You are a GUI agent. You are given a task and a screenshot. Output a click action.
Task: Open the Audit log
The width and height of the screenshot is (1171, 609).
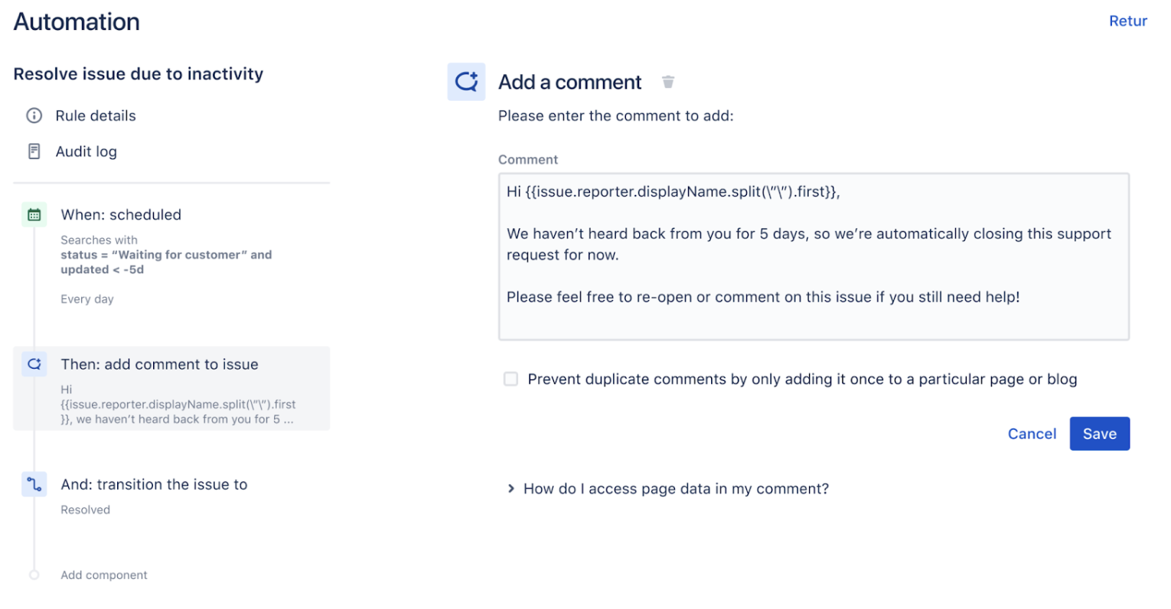click(86, 151)
